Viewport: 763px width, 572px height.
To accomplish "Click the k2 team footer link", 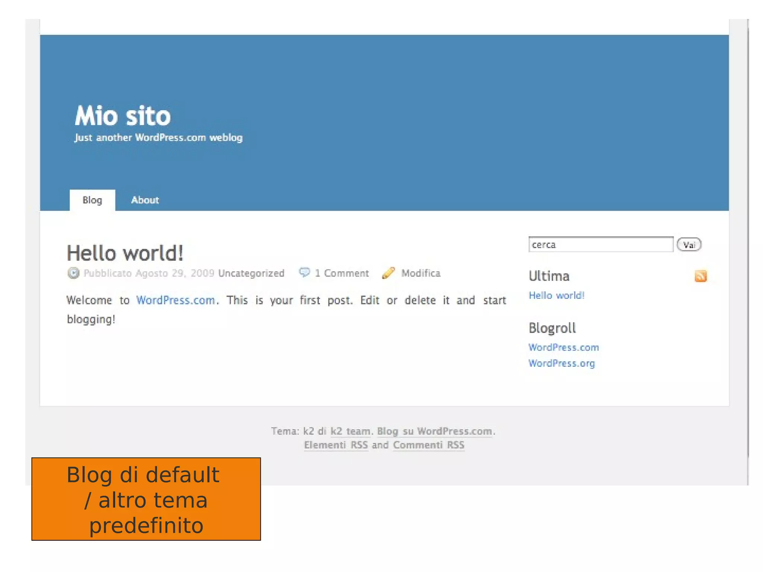I will coord(351,431).
